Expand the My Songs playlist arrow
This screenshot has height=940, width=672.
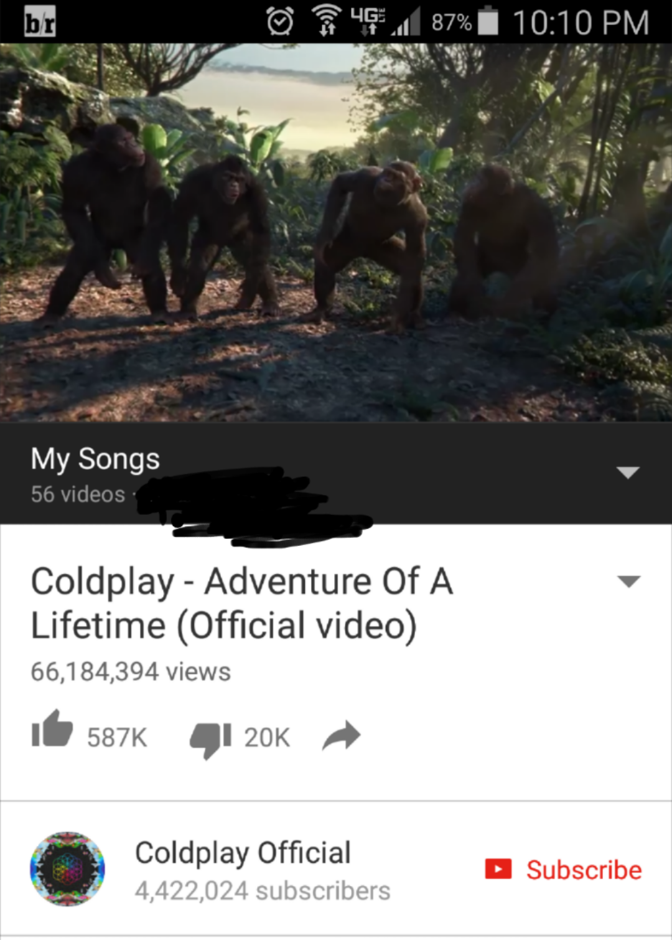click(x=628, y=472)
